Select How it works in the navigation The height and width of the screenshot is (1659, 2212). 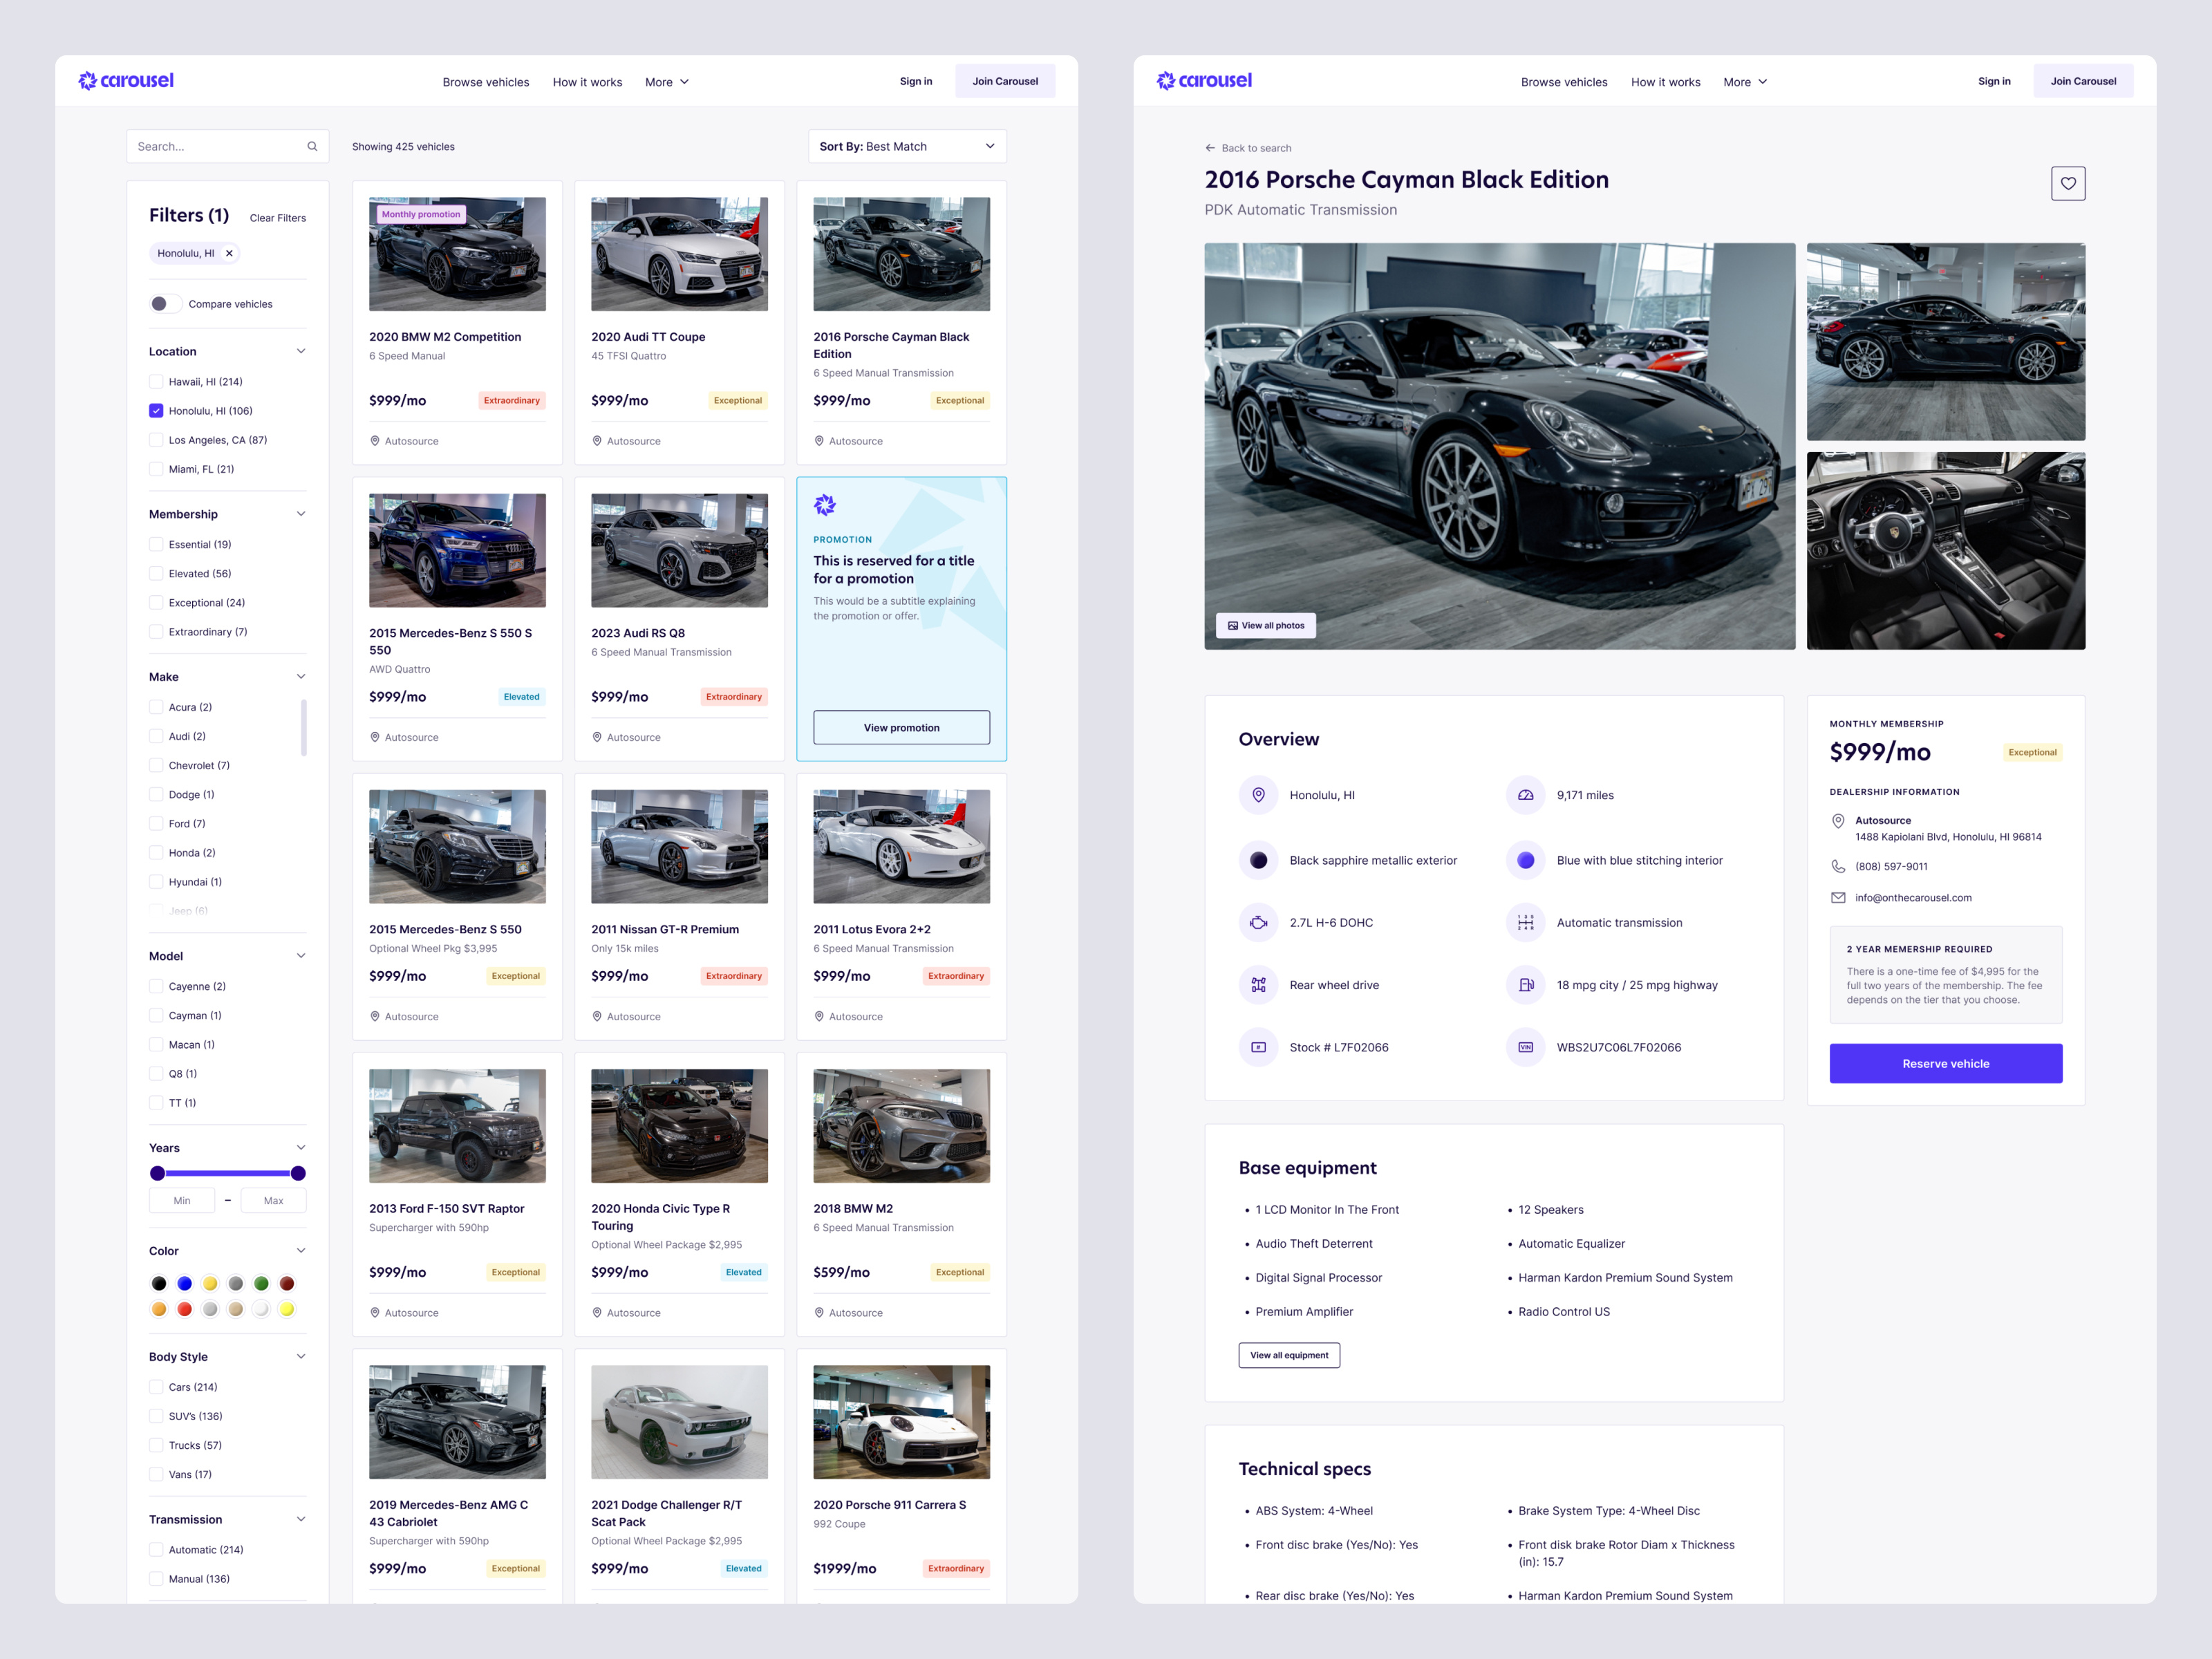(587, 81)
